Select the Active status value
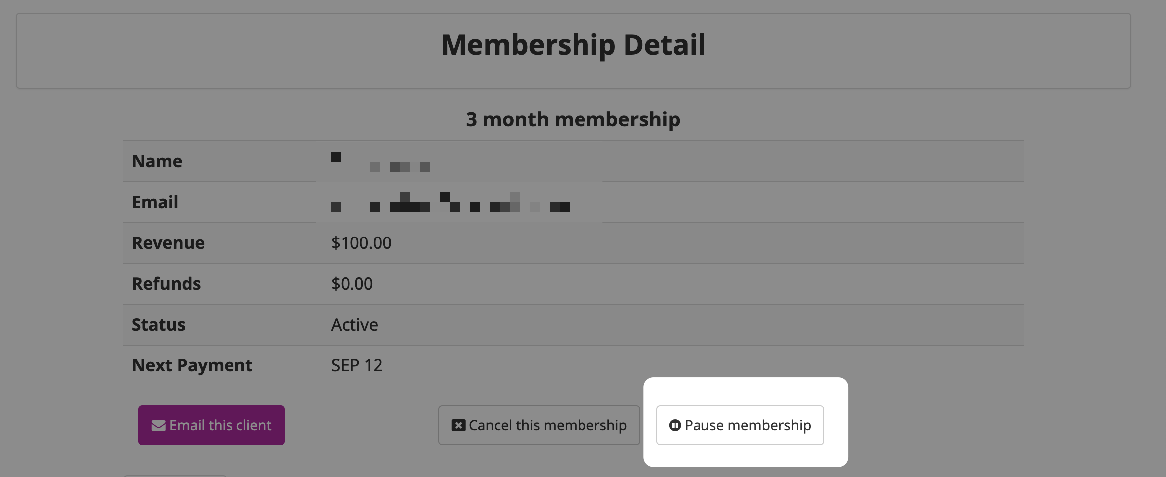Viewport: 1166px width, 477px height. click(354, 325)
